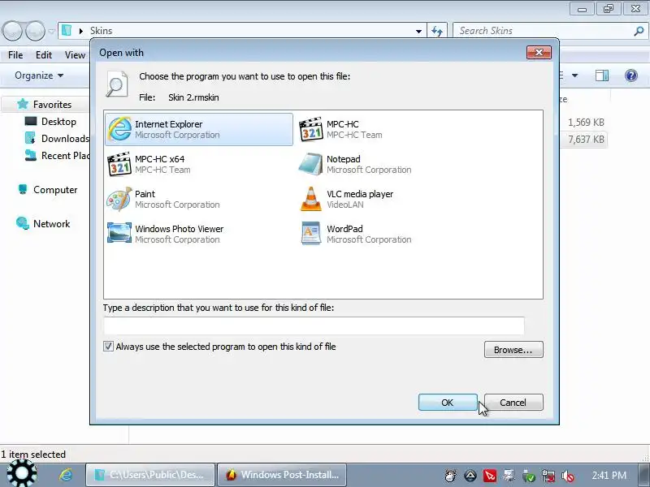This screenshot has height=487, width=650.
Task: Launch Internet Explorer from the taskbar
Action: point(66,475)
